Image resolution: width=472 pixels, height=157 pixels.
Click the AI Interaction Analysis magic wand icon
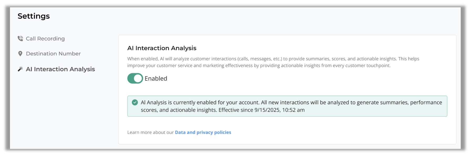(x=20, y=69)
